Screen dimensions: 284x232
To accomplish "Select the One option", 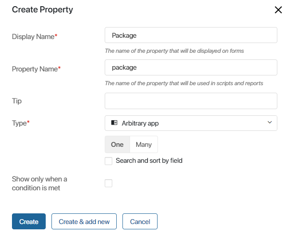I will click(117, 145).
